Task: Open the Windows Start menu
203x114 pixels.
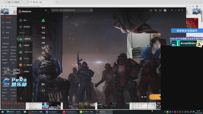Action: [x=2, y=112]
